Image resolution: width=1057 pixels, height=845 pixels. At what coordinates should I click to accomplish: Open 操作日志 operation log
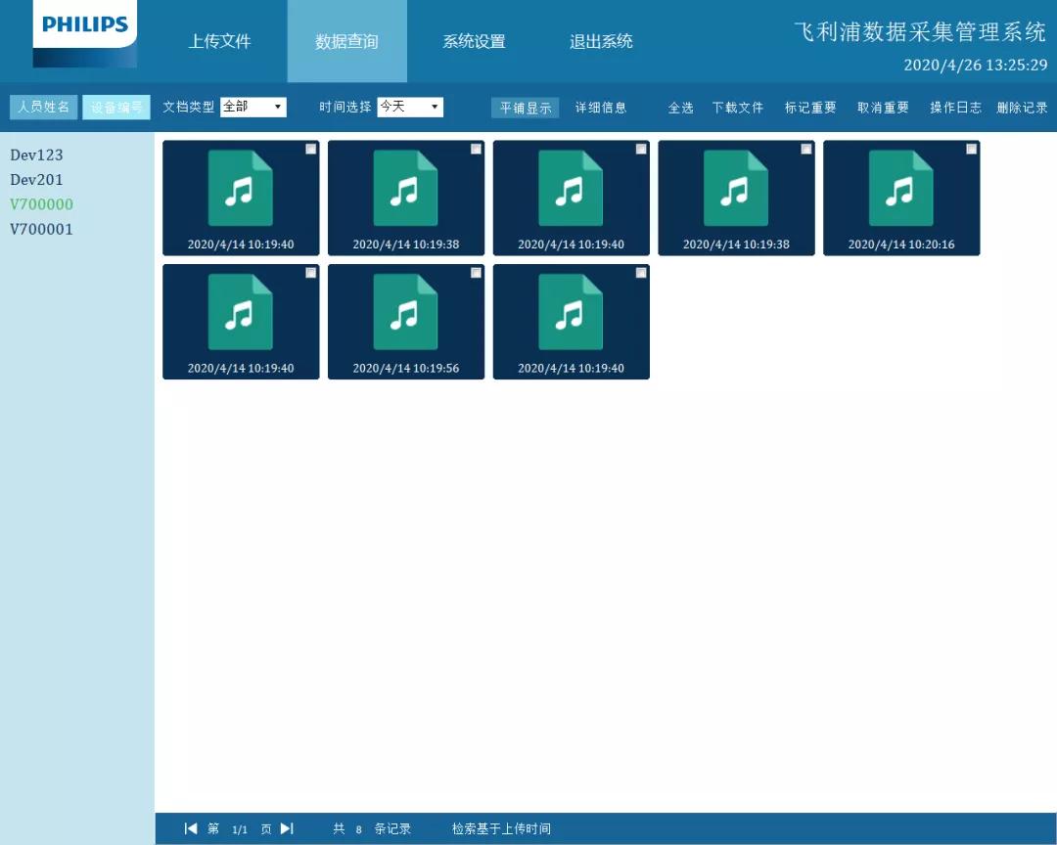tap(955, 108)
